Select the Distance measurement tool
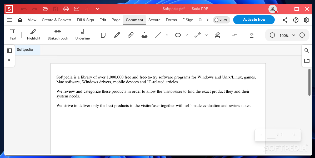The image size is (315, 158). click(x=198, y=35)
